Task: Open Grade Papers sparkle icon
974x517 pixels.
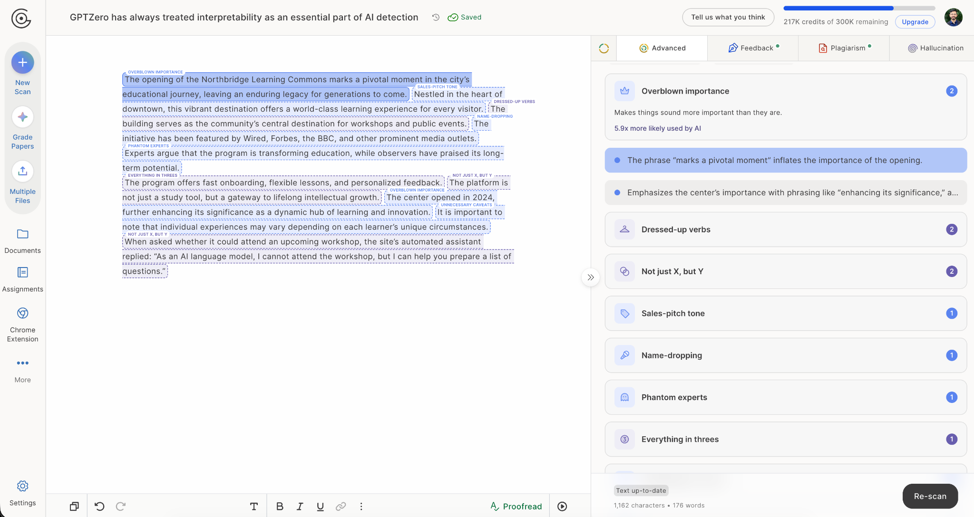Action: tap(22, 117)
